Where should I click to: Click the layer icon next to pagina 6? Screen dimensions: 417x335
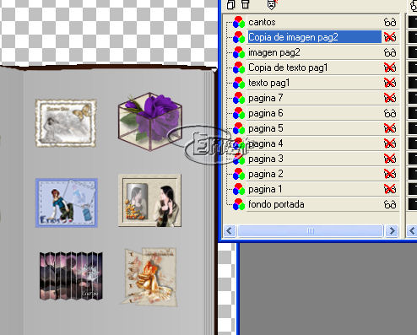coord(239,113)
